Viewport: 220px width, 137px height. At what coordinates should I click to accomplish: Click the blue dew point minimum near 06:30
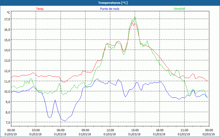click(x=65, y=121)
